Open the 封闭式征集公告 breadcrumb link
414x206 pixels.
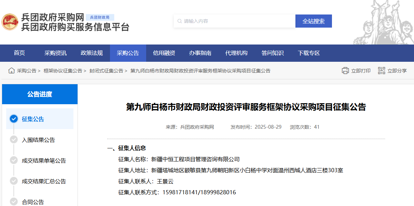(x=105, y=70)
